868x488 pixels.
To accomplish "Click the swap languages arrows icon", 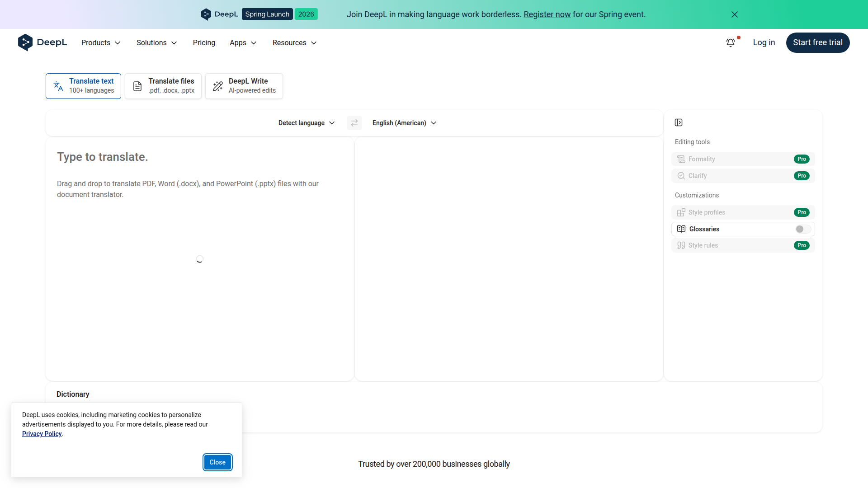I will (354, 123).
